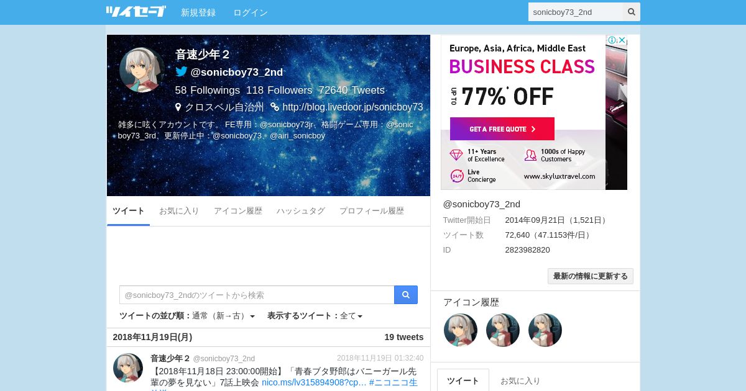Image resolution: width=746 pixels, height=391 pixels.
Task: Open the ad info icon
Action: [x=612, y=40]
